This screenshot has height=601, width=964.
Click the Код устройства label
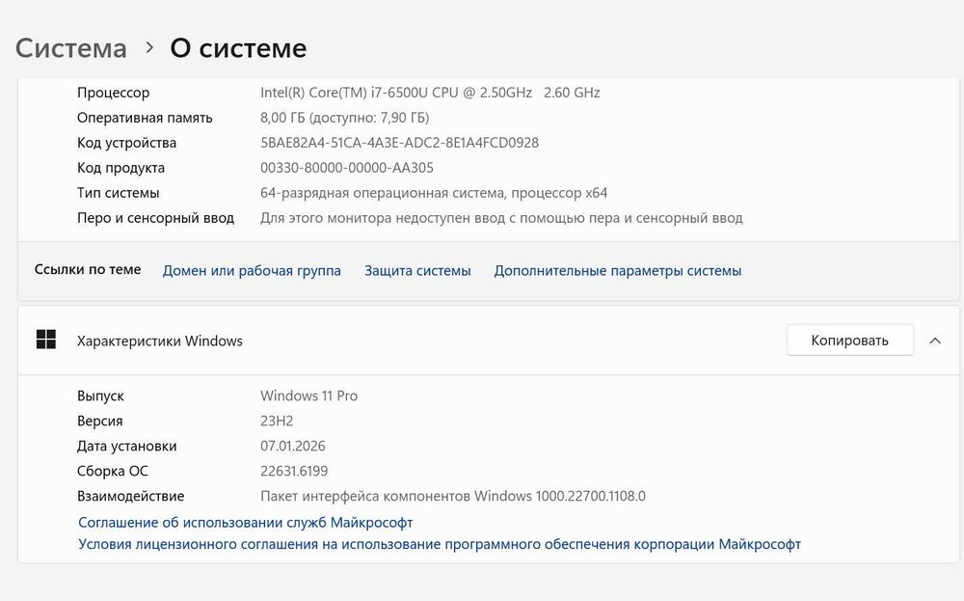[x=126, y=143]
